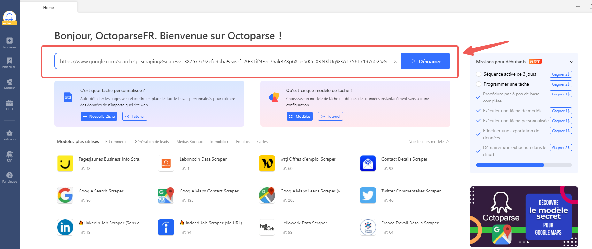Select Programmer une tâche radio

tap(479, 84)
